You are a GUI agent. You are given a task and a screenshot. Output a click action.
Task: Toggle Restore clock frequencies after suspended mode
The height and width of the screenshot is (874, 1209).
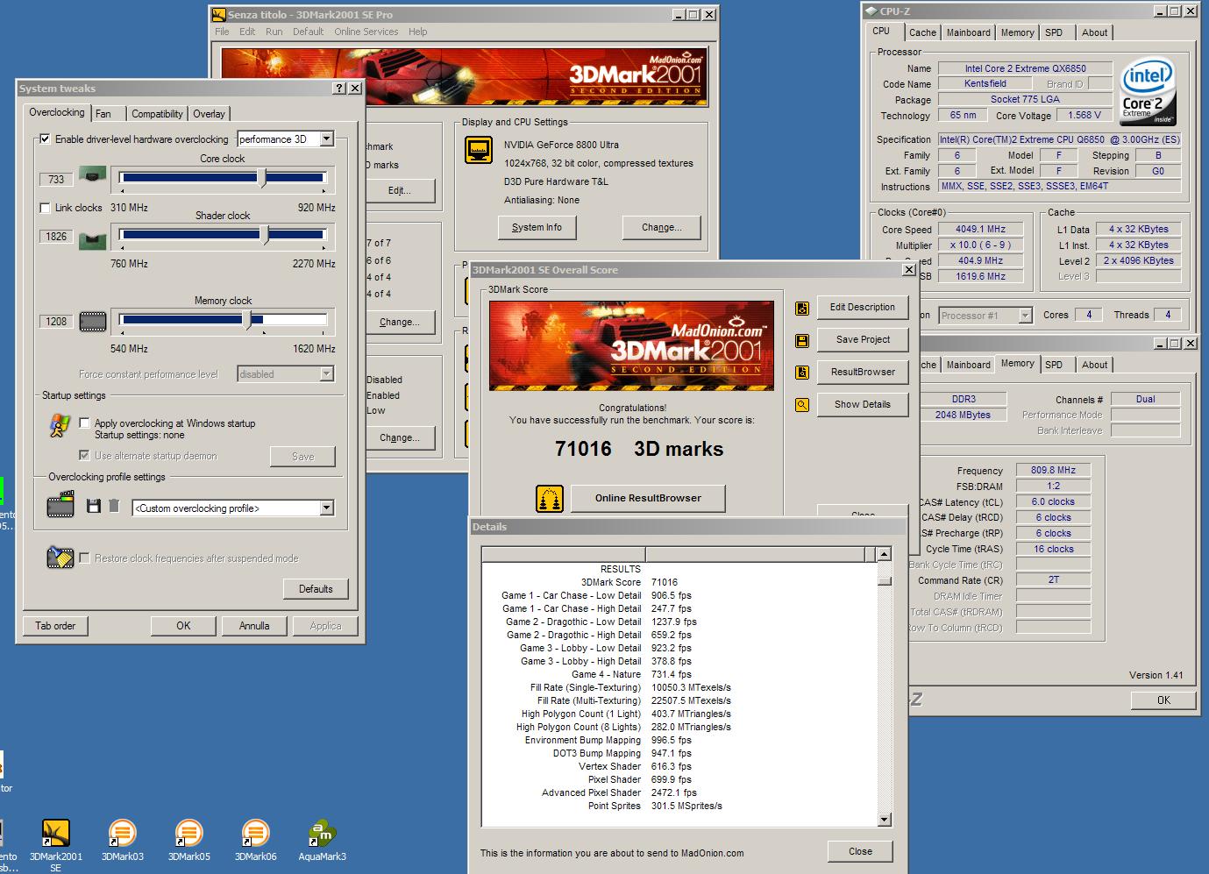(84, 558)
